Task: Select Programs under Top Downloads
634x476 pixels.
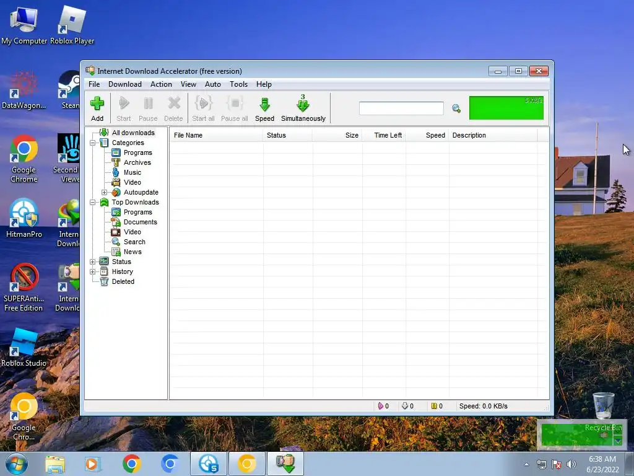Action: 138,212
